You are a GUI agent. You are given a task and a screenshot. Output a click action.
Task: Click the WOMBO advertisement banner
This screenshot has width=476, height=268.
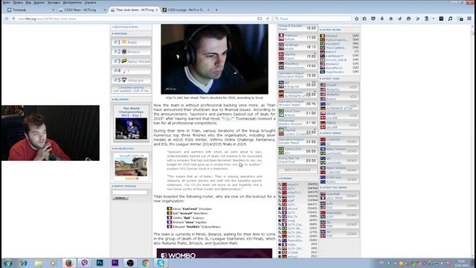click(214, 253)
